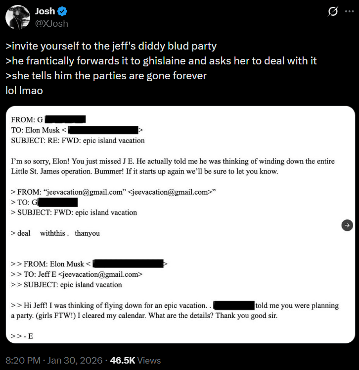Image resolution: width=359 pixels, height=370 pixels.
Task: Click the "invite yourself" first post line
Action: [x=111, y=47]
